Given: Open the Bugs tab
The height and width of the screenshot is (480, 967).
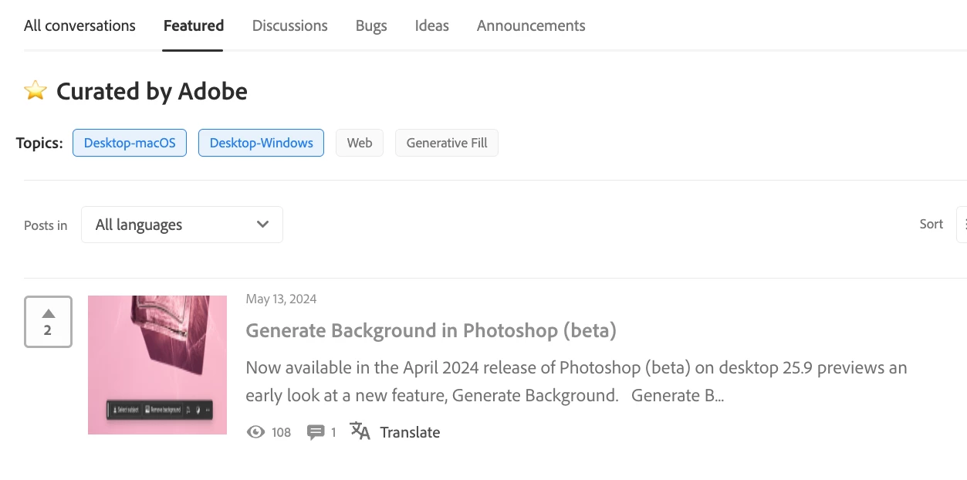Looking at the screenshot, I should pos(371,25).
